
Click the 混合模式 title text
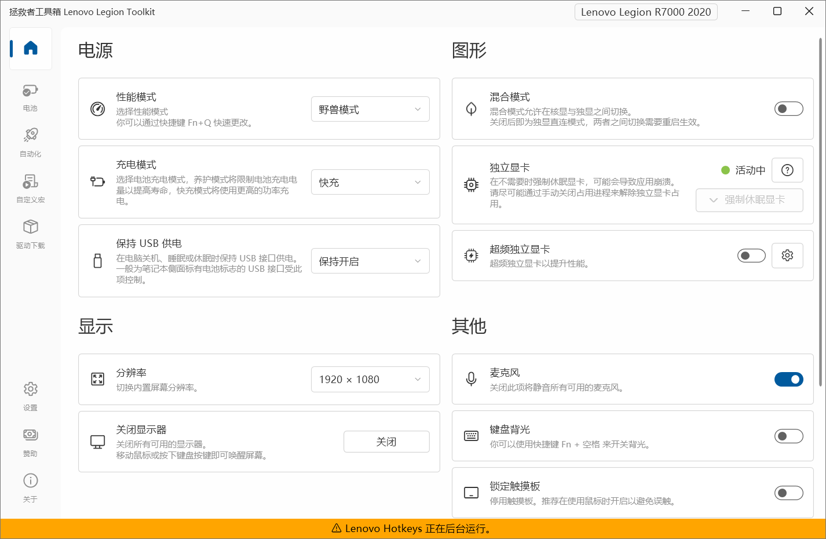(510, 97)
